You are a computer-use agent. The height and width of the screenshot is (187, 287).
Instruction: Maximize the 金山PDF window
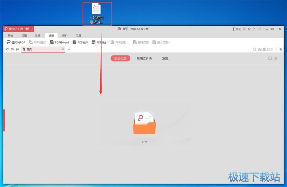point(273,29)
